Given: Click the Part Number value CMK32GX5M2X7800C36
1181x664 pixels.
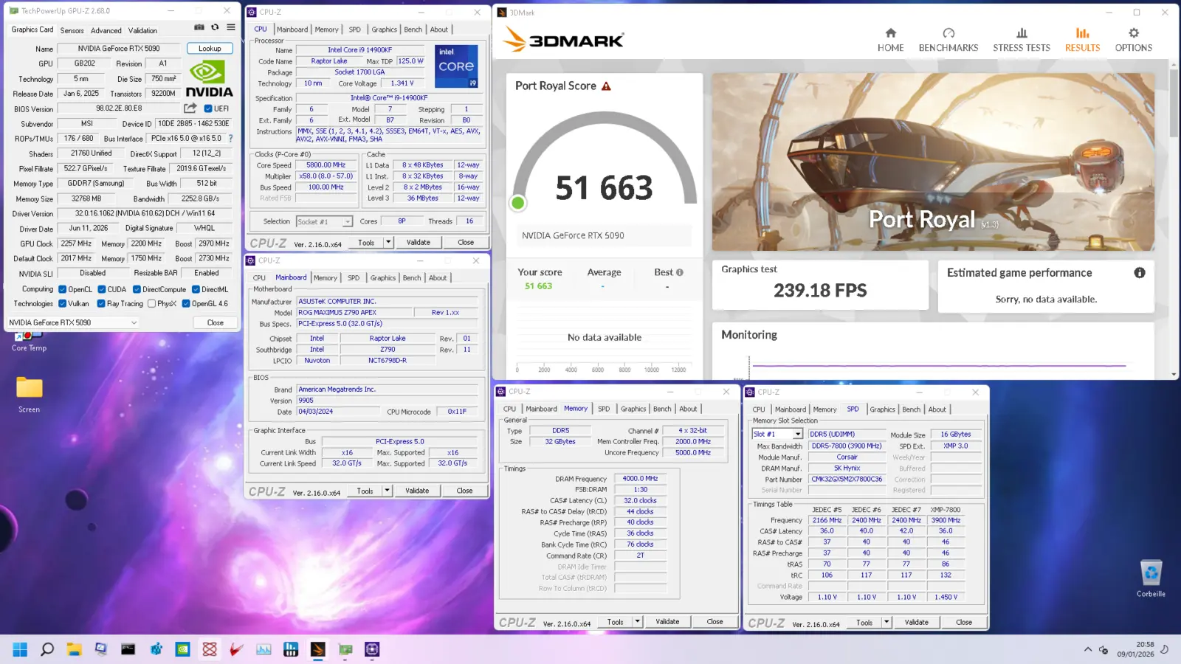Looking at the screenshot, I should coord(847,479).
